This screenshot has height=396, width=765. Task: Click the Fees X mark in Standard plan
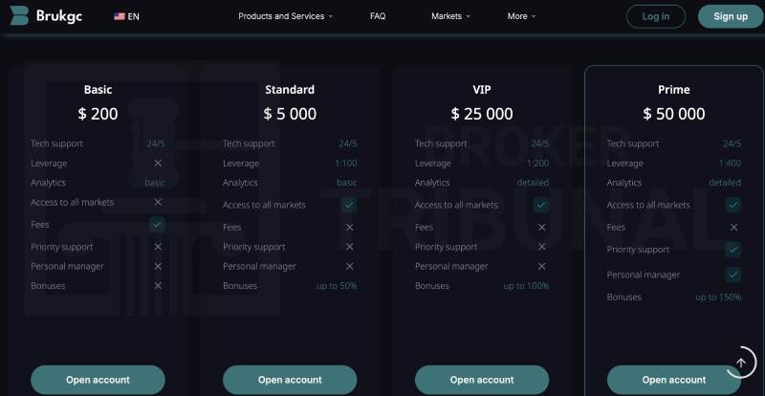coord(349,227)
